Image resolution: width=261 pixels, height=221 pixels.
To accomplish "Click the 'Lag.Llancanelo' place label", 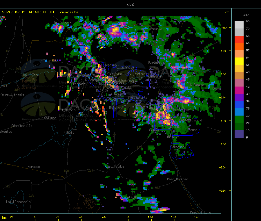I will point(18,202).
